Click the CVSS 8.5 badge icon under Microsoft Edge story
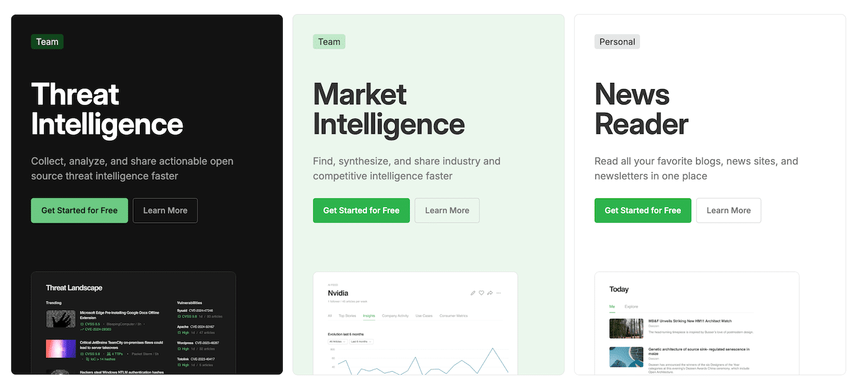 [82, 324]
